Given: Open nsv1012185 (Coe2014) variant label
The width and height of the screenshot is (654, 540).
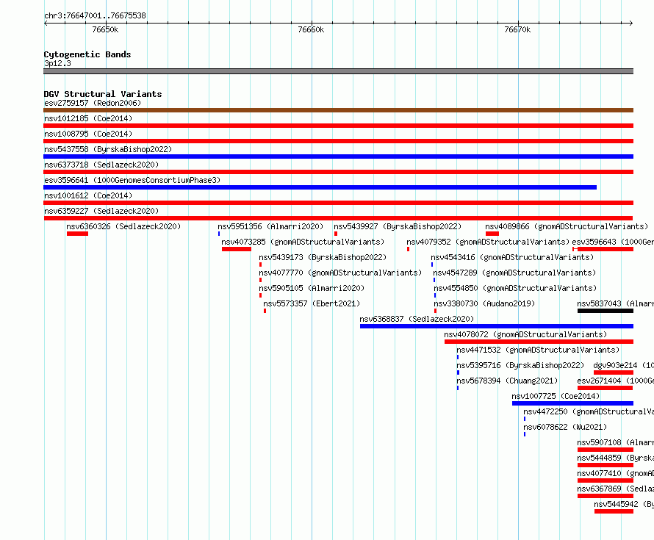Looking at the screenshot, I should pos(88,118).
